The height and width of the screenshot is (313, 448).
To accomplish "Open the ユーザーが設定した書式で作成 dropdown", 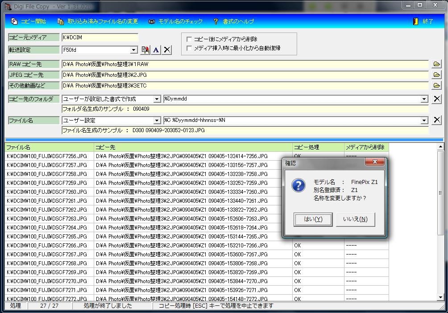I will click(x=157, y=99).
